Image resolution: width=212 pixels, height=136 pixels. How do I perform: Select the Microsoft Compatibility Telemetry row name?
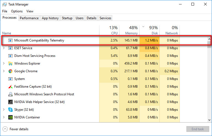(x=39, y=40)
